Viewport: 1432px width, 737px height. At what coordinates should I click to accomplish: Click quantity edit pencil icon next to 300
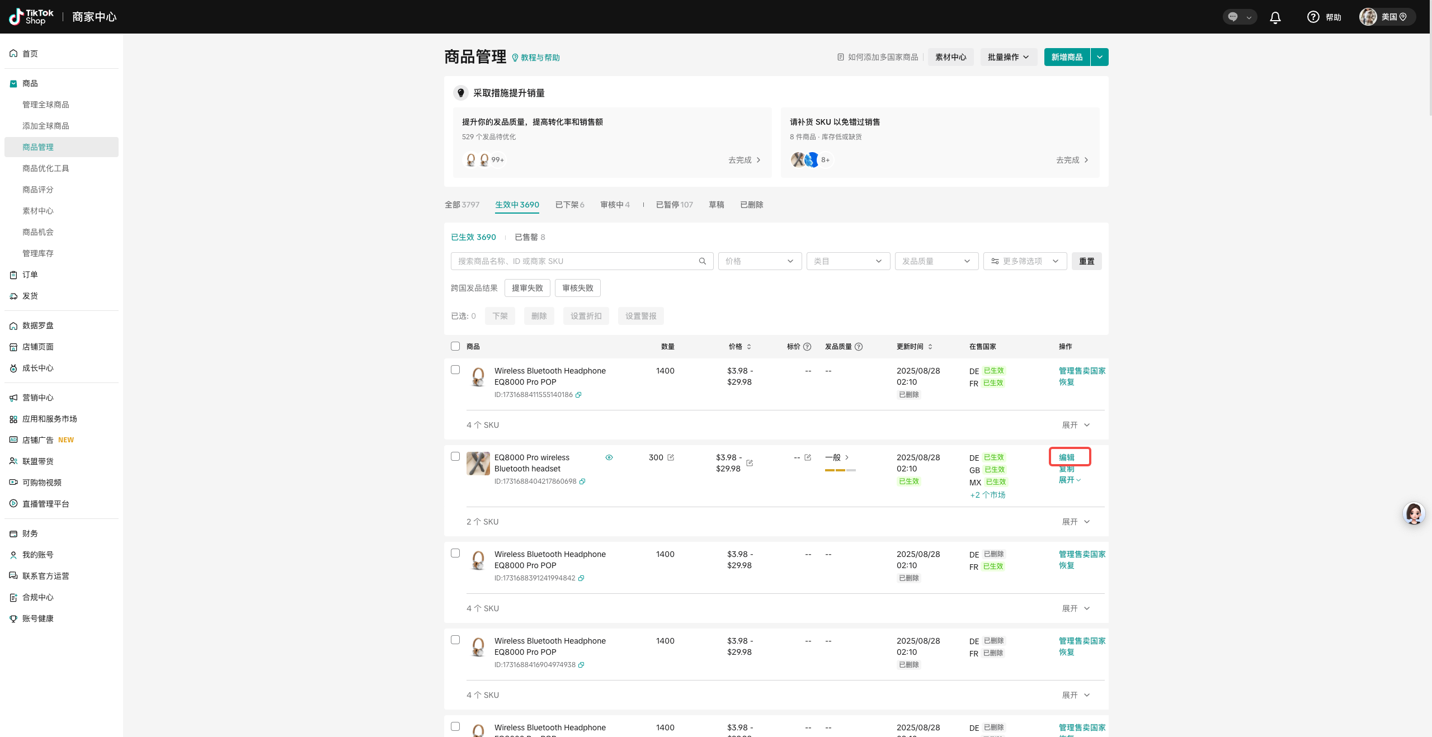671,457
